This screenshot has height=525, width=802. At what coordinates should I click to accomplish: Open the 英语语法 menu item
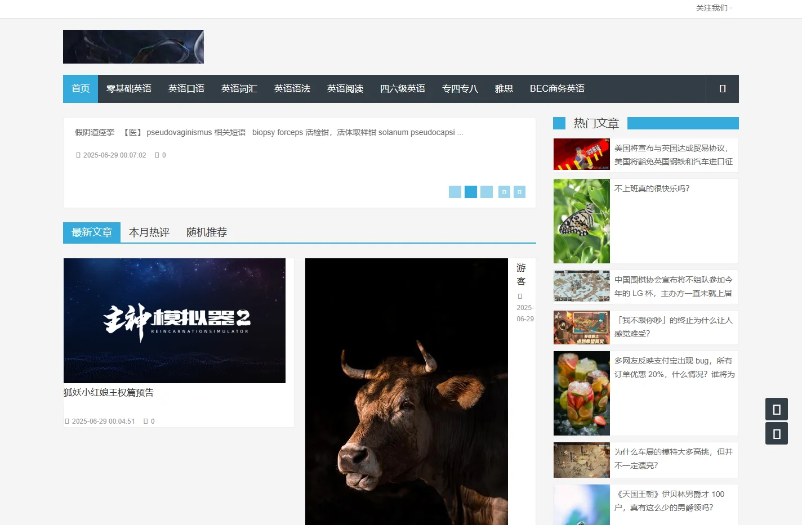tap(292, 89)
